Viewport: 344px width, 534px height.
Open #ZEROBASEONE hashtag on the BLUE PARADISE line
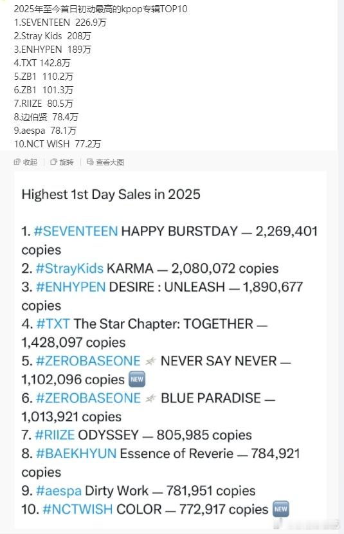[x=88, y=398]
